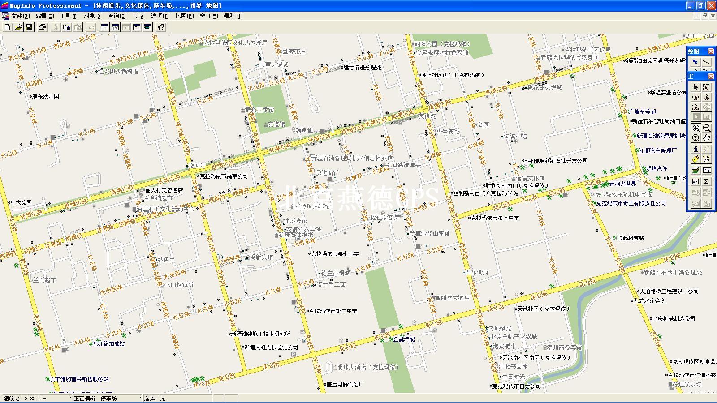Click the 克拉玛依市第二中学 map label
Viewport: 717px width, 403px height.
(x=333, y=311)
